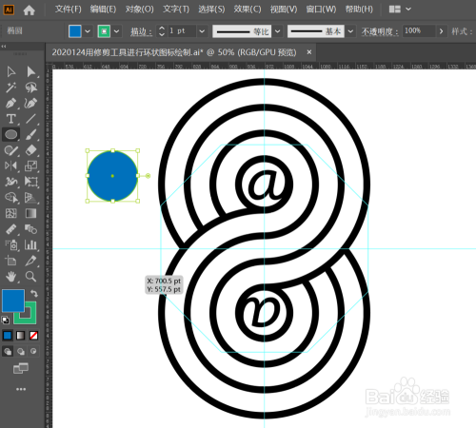This screenshot has width=476, height=428.
Task: Expand the fill color dropdown arrow
Action: coord(88,31)
